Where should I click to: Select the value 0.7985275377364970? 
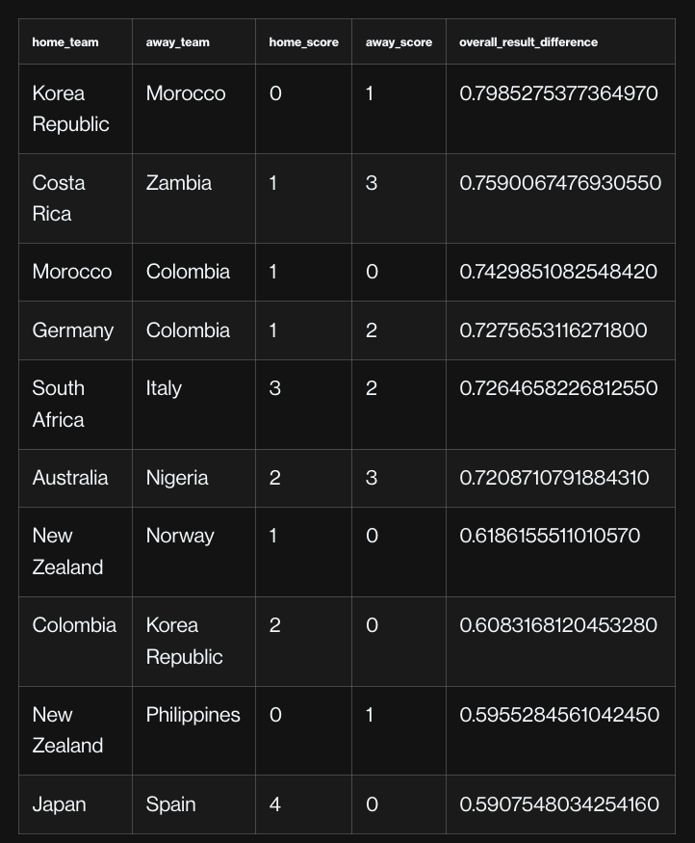click(558, 93)
